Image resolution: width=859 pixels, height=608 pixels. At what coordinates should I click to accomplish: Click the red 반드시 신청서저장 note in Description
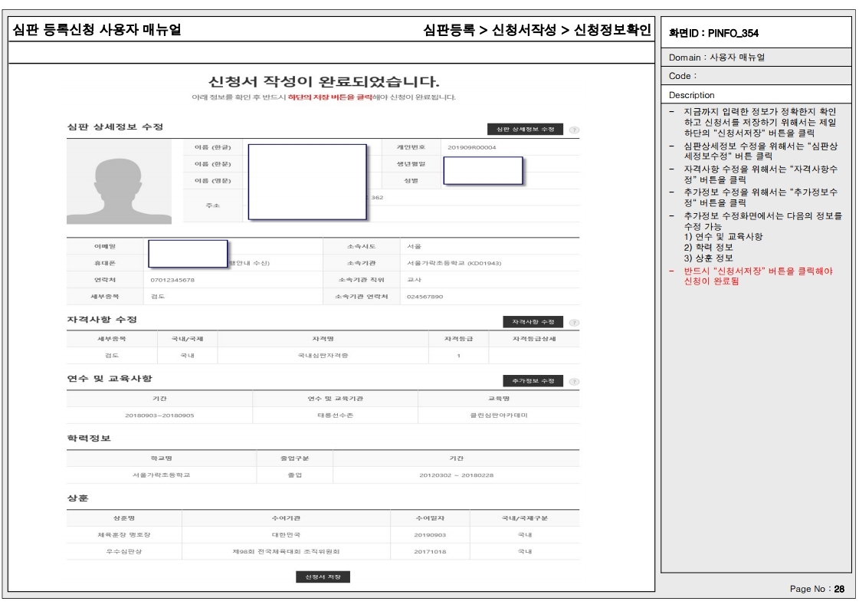pyautogui.click(x=758, y=276)
